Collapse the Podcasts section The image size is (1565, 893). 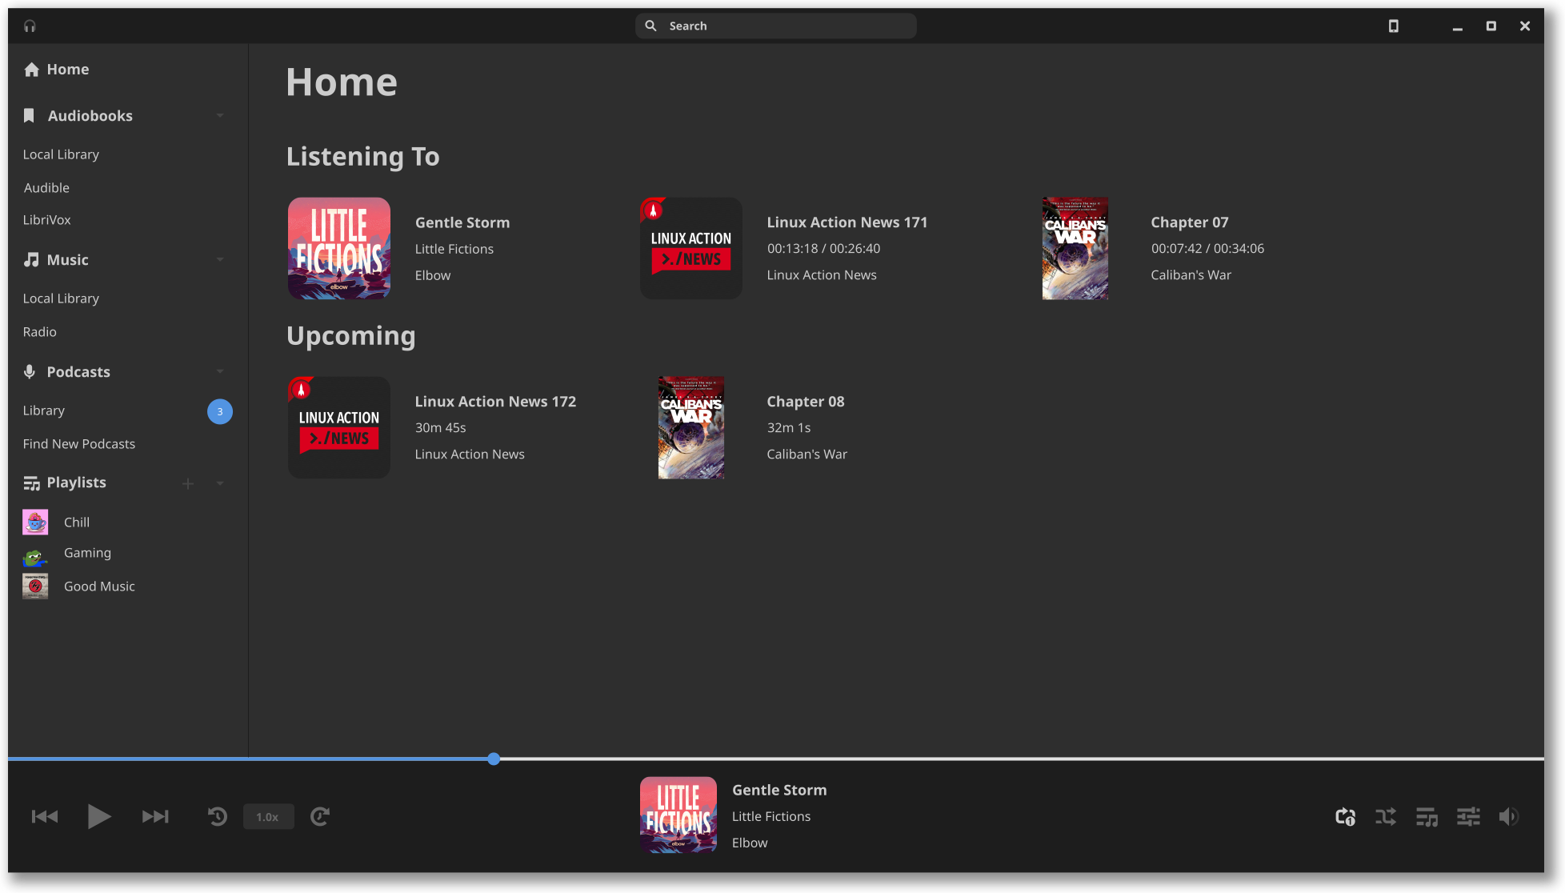click(220, 372)
